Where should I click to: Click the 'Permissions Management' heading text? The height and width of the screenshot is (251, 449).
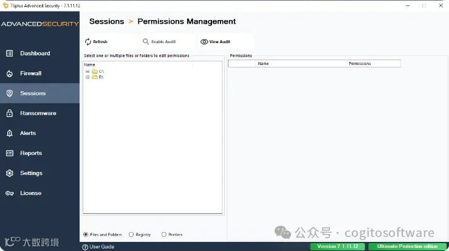point(187,21)
